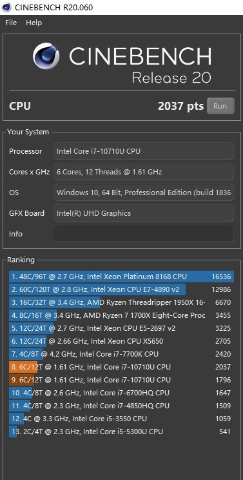Click the OS field showing Windows 10
Image resolution: width=243 pixels, height=480 pixels.
click(144, 193)
